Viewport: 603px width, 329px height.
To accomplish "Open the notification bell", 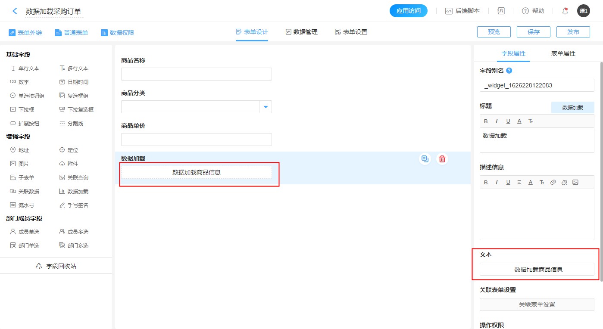I will pos(565,11).
